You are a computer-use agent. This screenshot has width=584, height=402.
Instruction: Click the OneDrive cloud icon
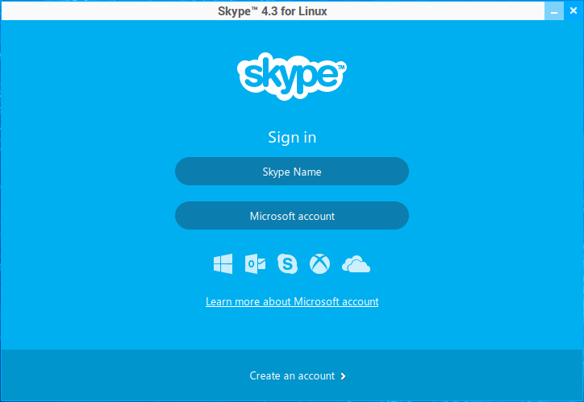coord(356,264)
